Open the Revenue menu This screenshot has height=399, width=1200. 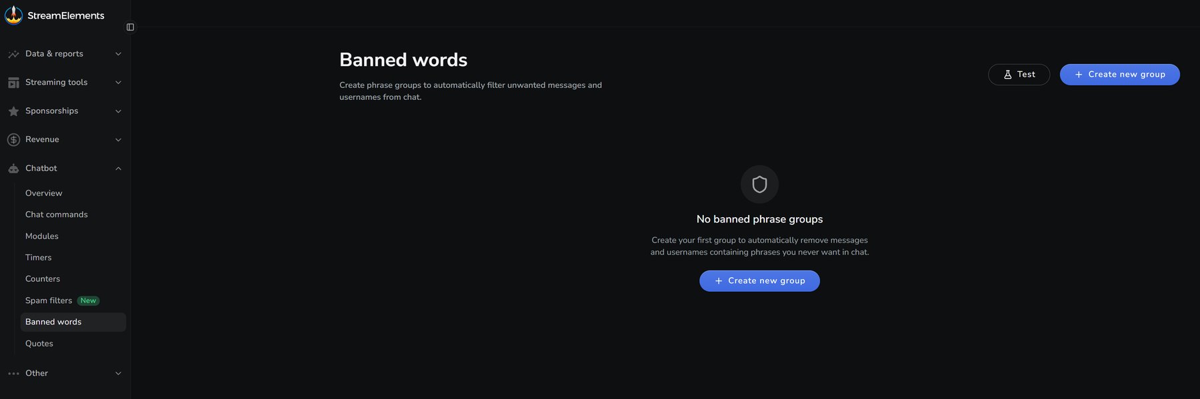[42, 140]
